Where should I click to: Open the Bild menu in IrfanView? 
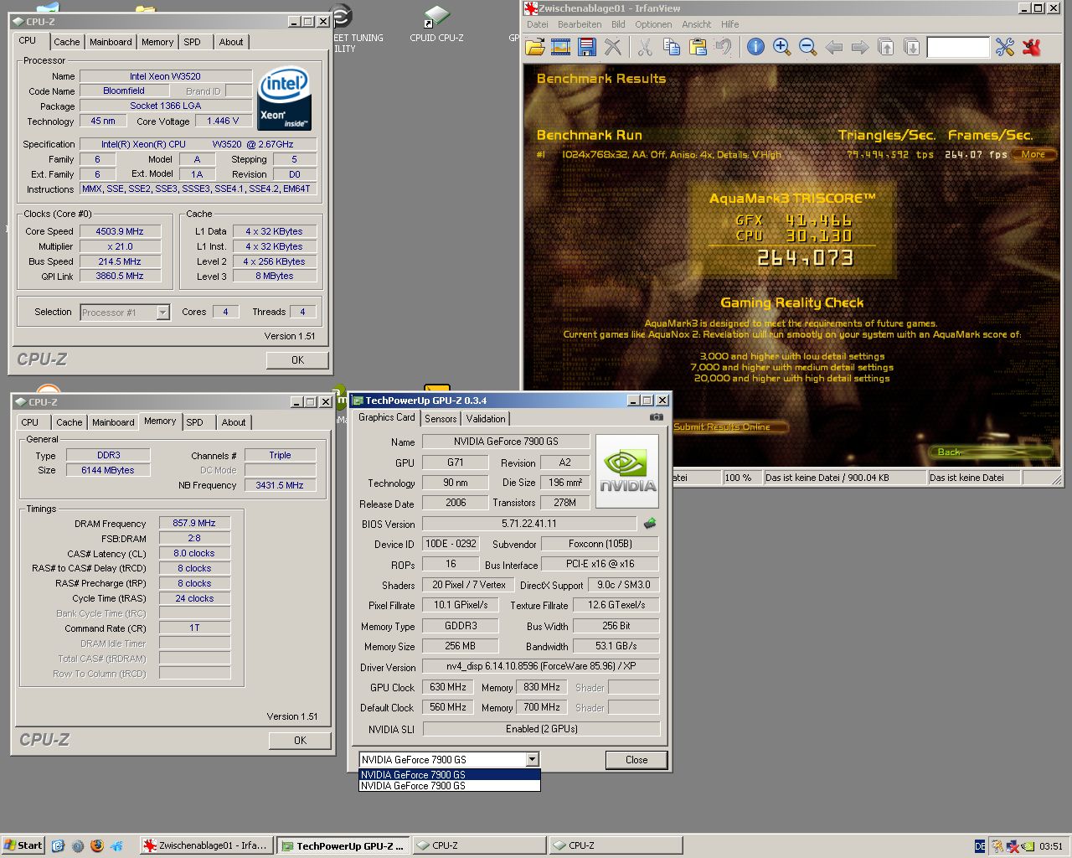tap(618, 24)
